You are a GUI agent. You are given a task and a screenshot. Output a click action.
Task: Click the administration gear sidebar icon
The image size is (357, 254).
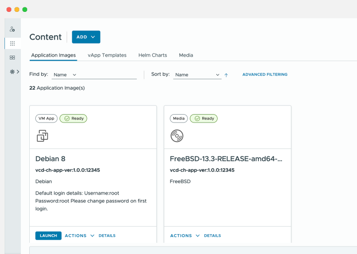coord(12,71)
